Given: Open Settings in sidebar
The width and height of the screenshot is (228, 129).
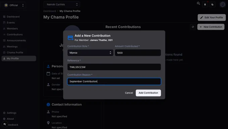Looking at the screenshot, I should pyautogui.click(x=11, y=113).
